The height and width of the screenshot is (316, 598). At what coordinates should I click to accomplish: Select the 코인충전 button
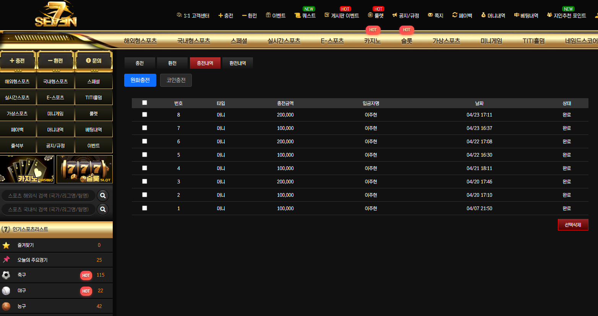[176, 80]
